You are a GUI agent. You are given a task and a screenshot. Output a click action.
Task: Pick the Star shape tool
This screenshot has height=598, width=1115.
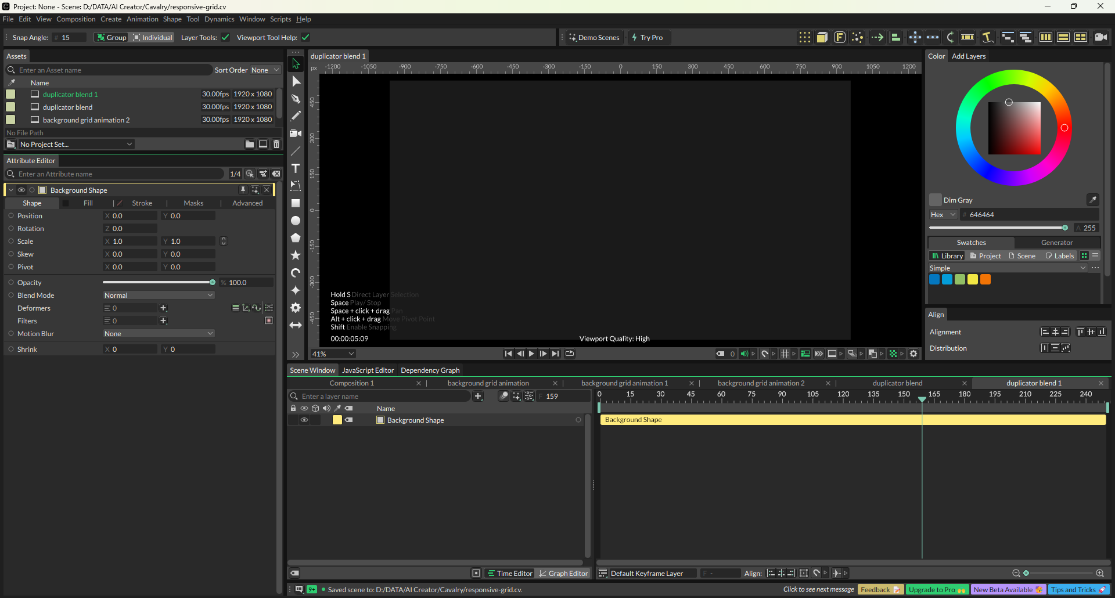click(x=296, y=255)
